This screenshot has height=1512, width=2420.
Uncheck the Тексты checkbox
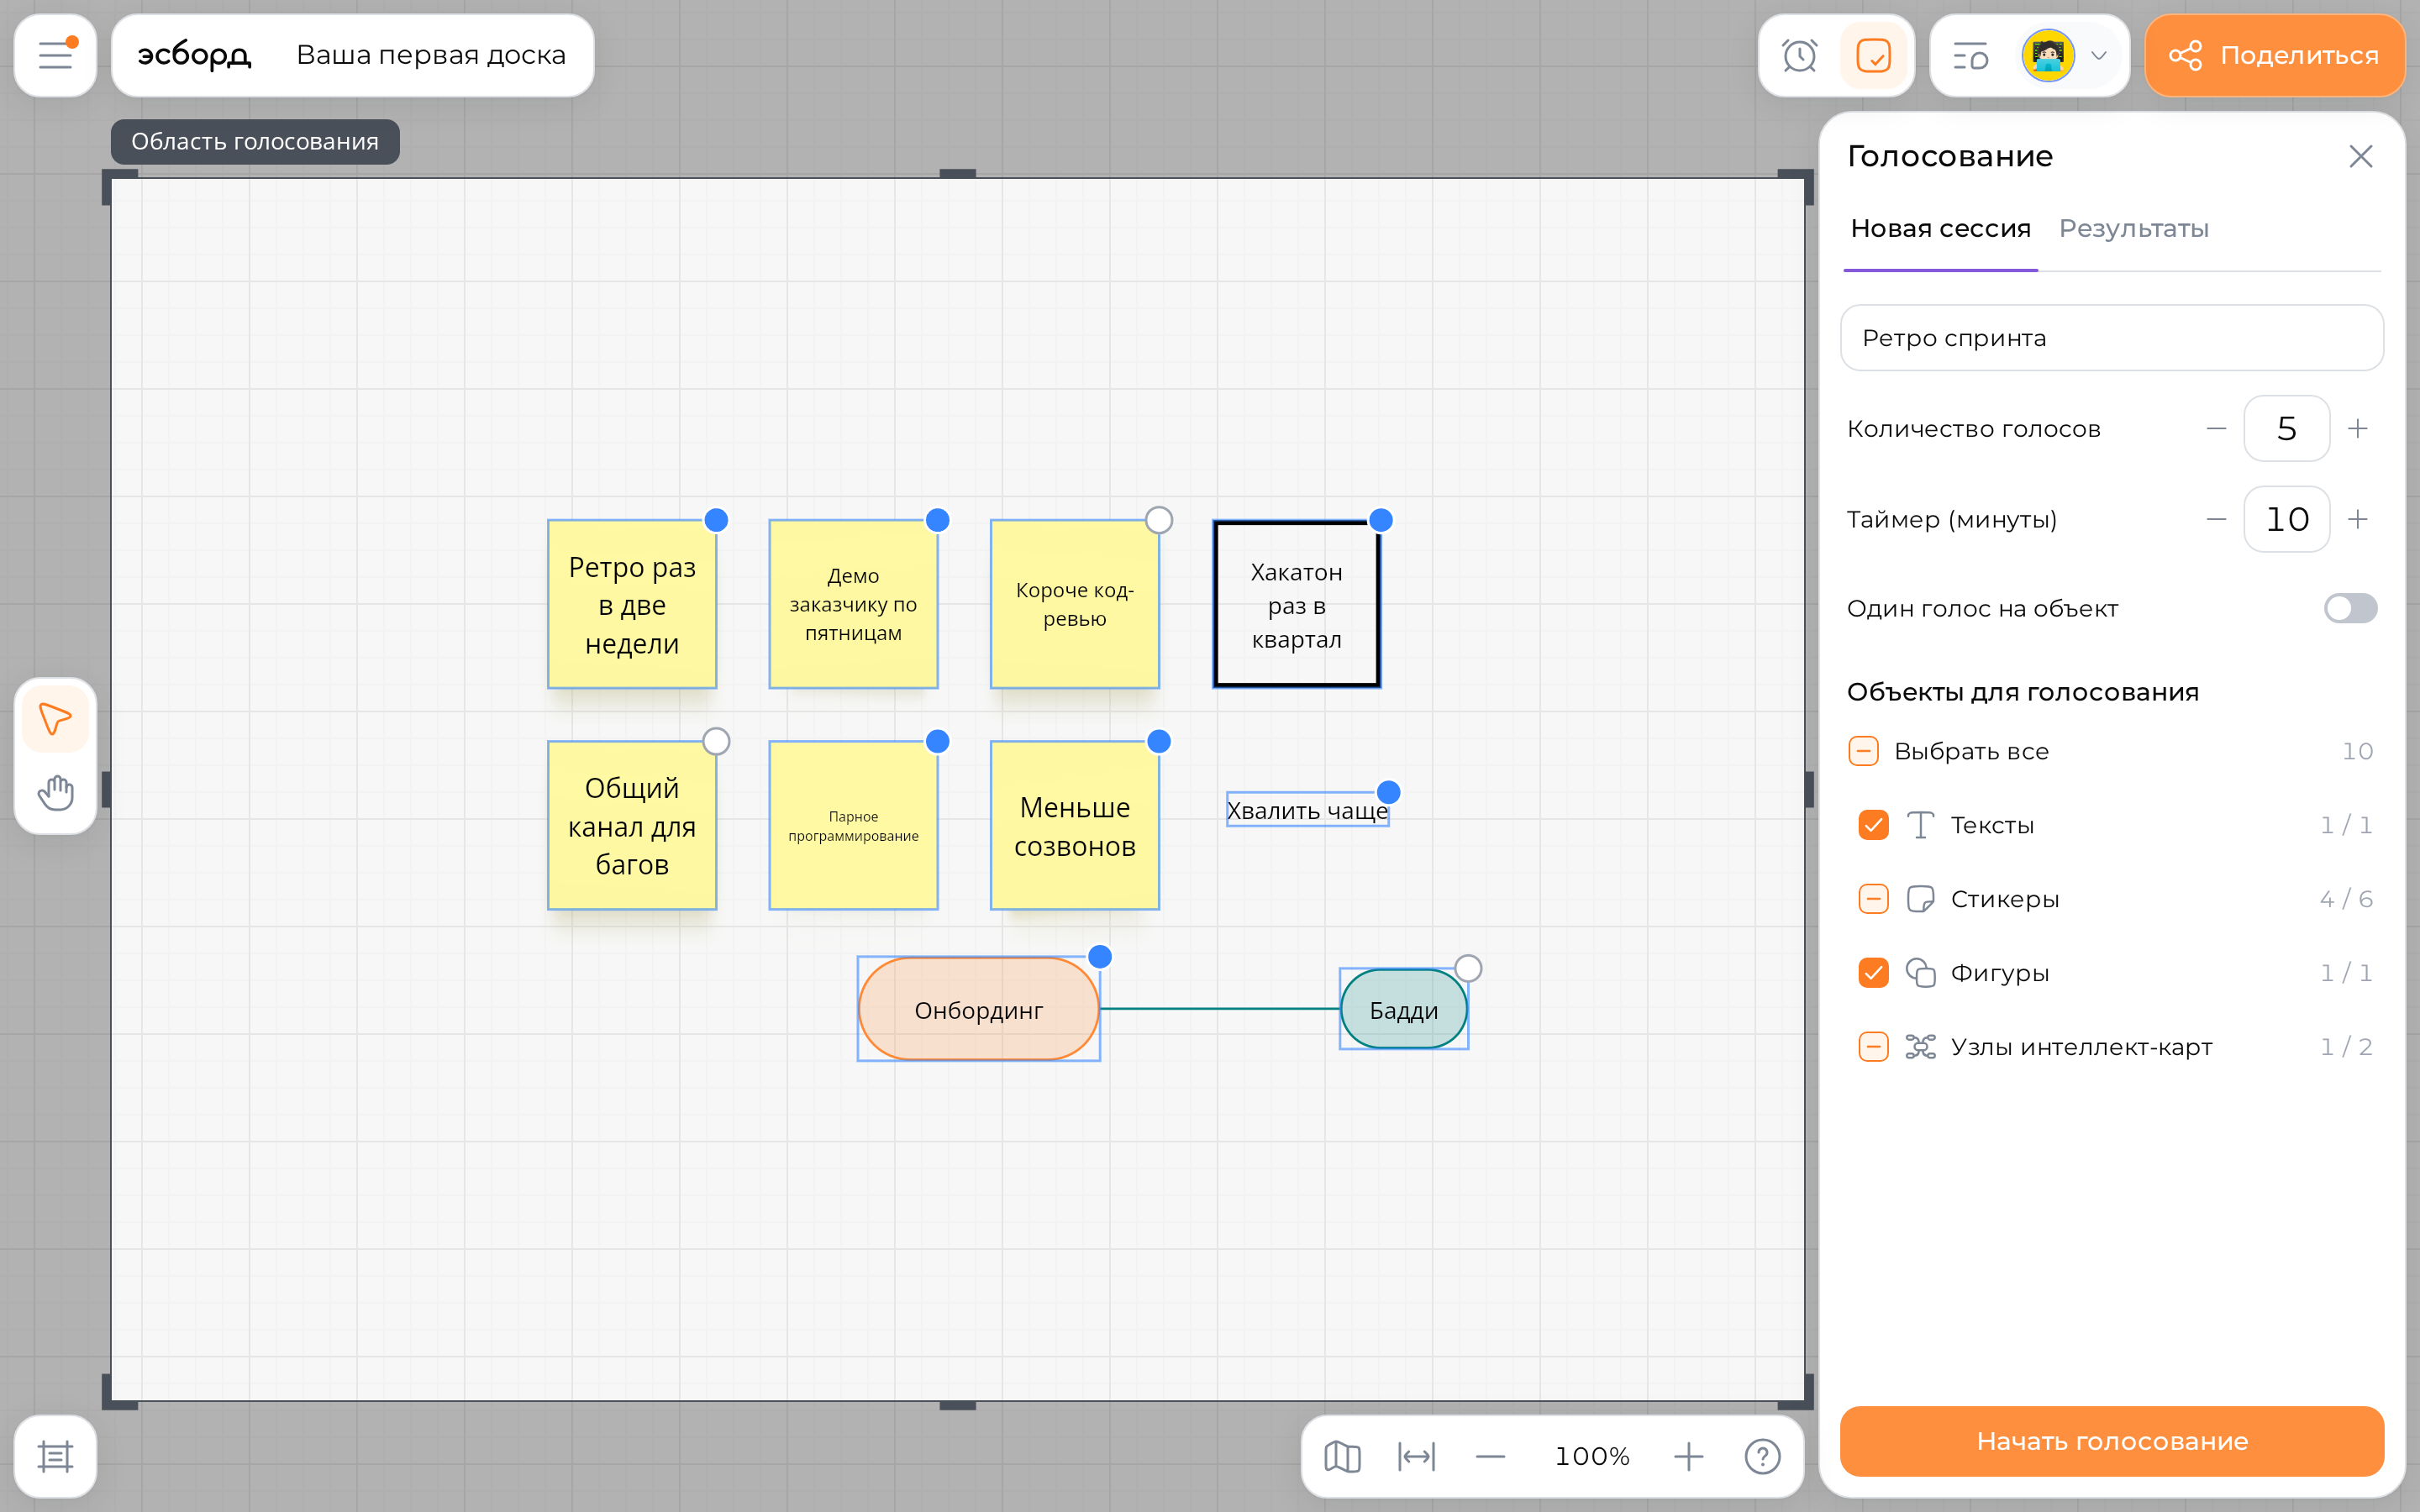click(1873, 825)
